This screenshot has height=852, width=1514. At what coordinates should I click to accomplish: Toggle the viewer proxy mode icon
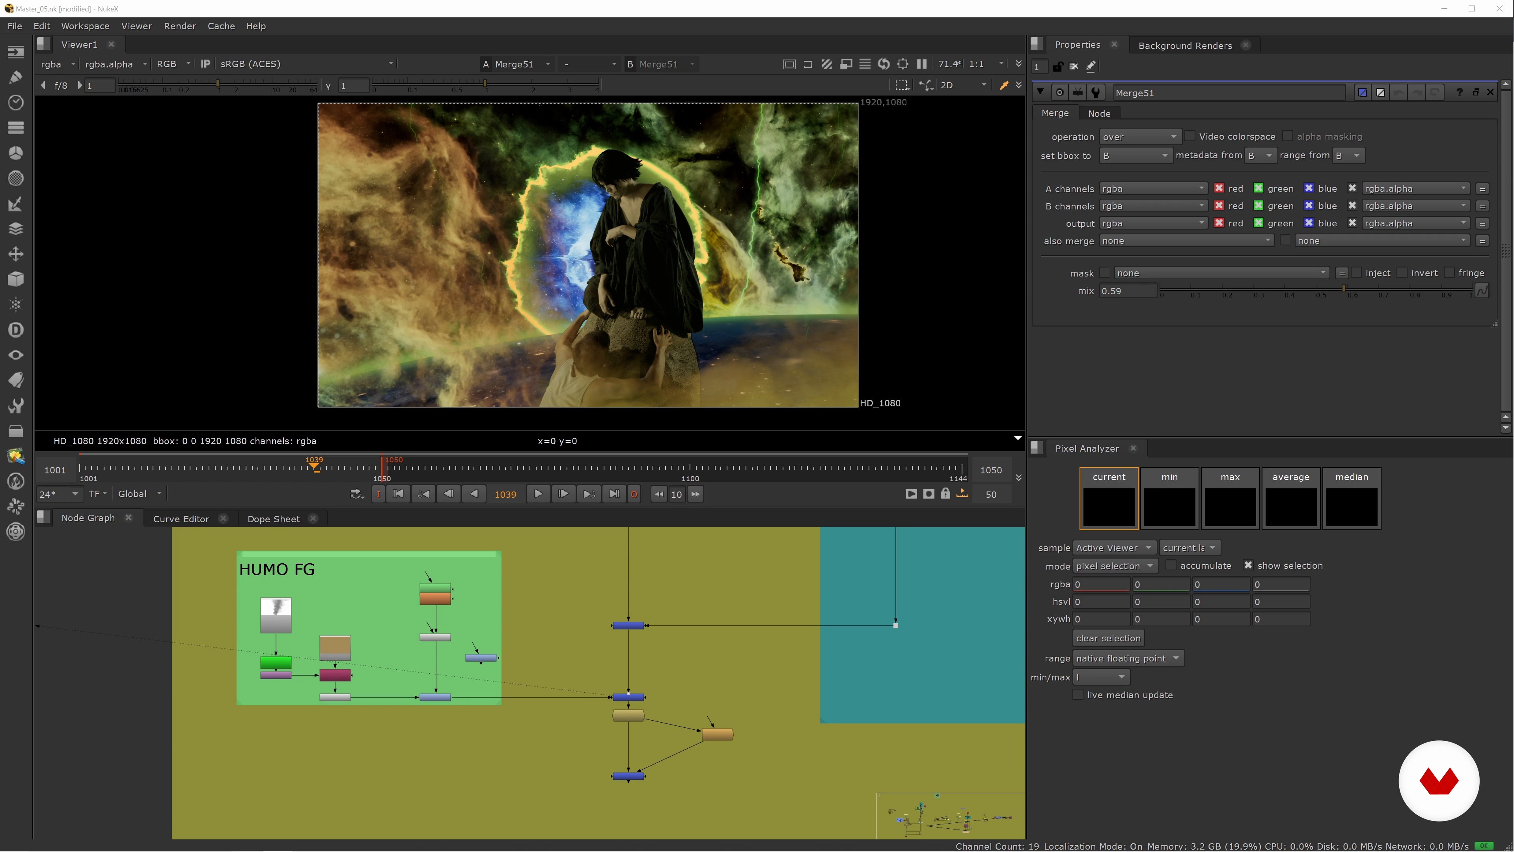846,64
